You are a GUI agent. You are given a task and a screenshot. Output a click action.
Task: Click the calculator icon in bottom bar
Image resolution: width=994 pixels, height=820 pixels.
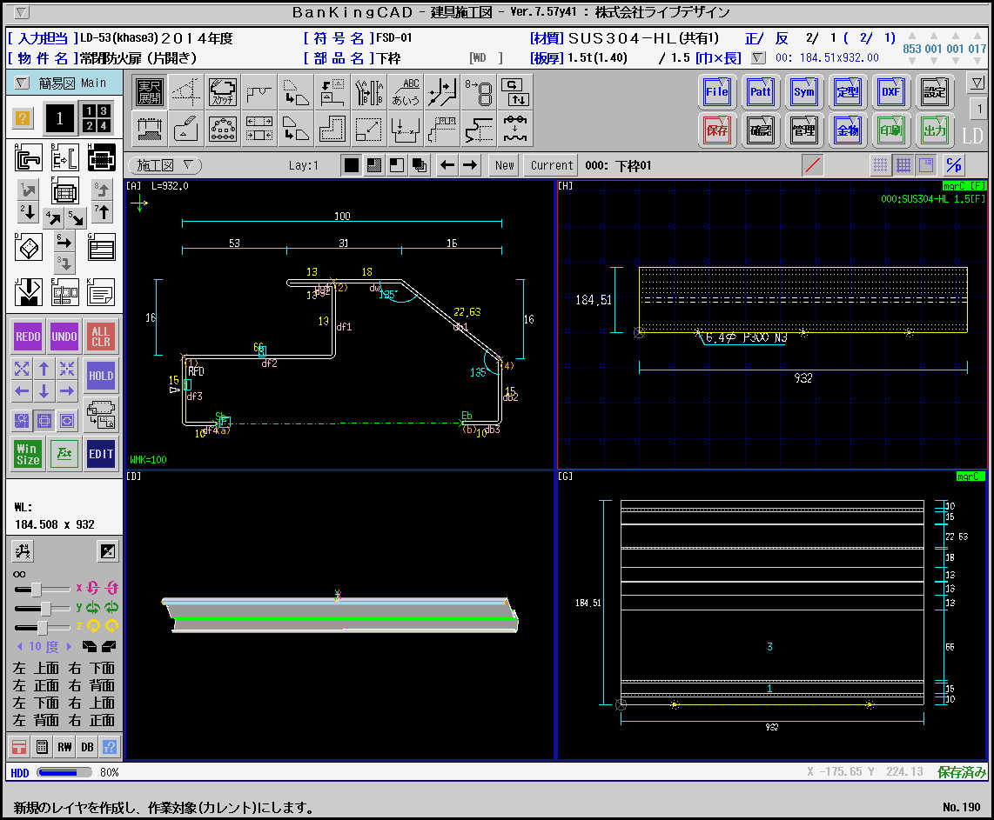[x=42, y=747]
